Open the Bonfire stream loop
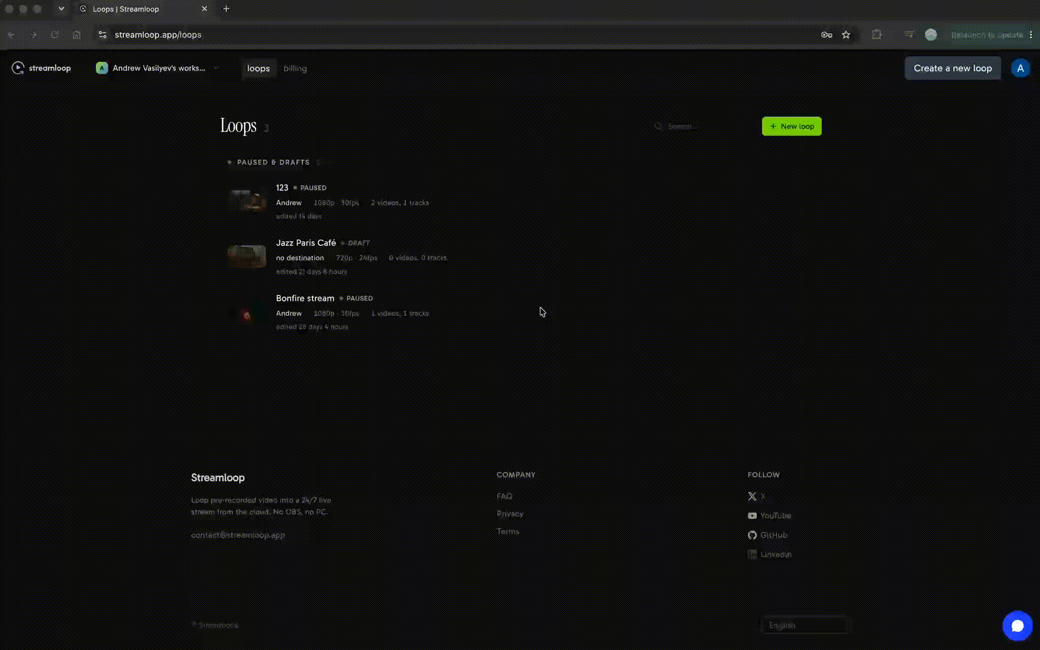This screenshot has height=650, width=1040. tap(305, 298)
